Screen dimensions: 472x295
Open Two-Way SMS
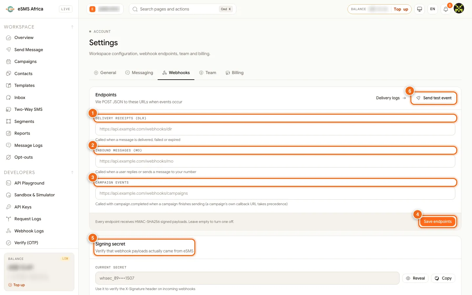(x=39, y=109)
